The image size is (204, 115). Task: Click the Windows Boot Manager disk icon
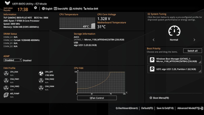152,60
